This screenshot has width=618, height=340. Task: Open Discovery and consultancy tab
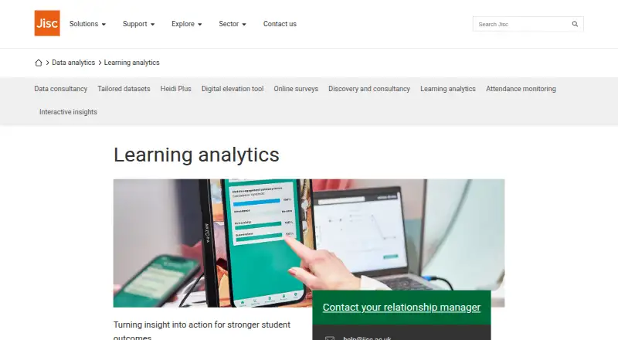click(x=369, y=89)
